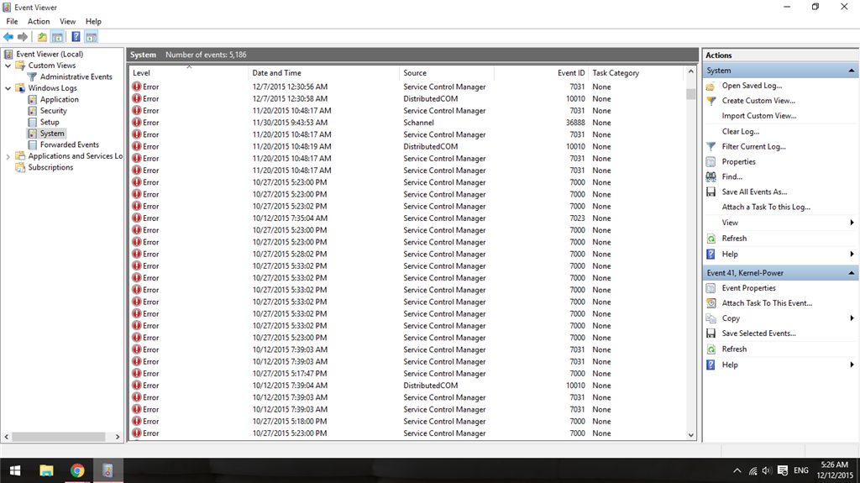This screenshot has height=483, width=860.
Task: Select the Application log
Action: click(60, 99)
